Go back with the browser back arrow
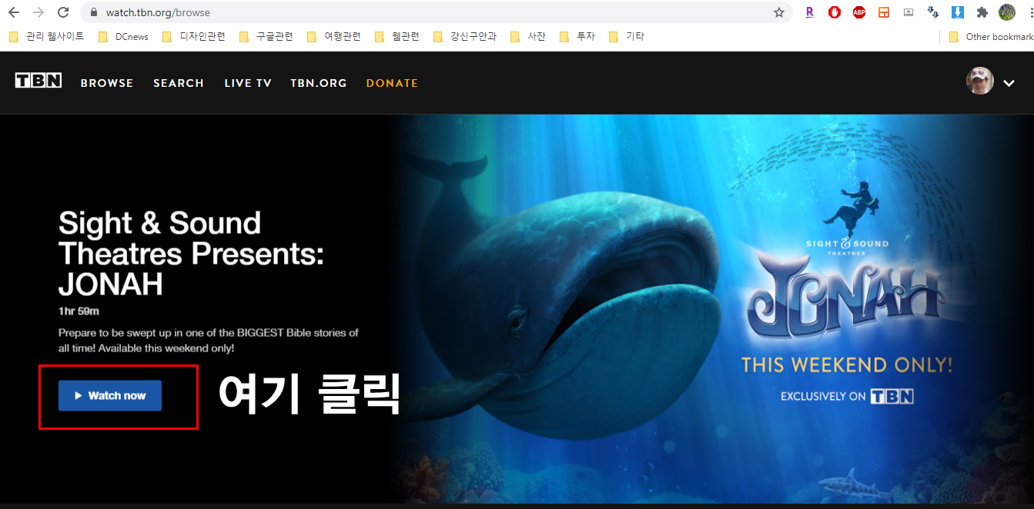1034x509 pixels. pyautogui.click(x=14, y=12)
